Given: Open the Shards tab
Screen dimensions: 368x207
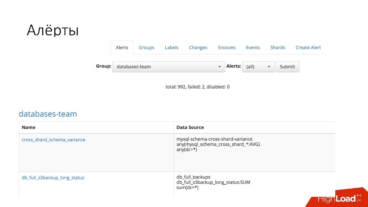Looking at the screenshot, I should 278,47.
